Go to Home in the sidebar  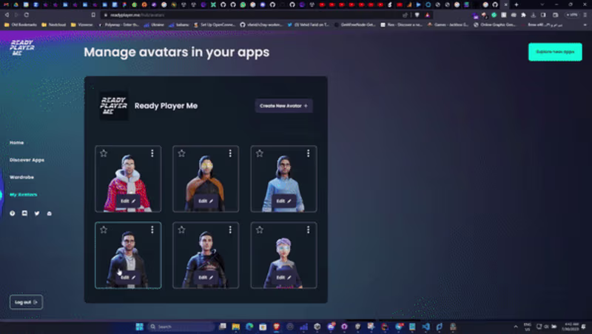(x=16, y=142)
